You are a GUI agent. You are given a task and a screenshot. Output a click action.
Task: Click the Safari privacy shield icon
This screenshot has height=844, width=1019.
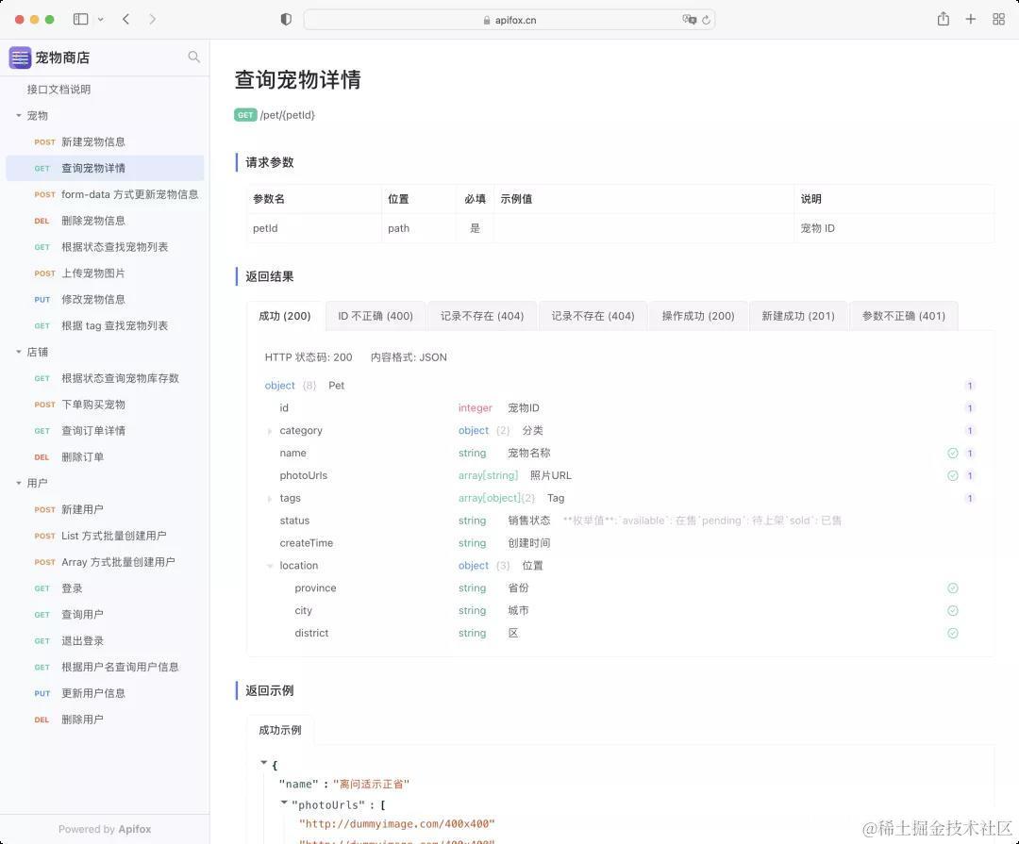(x=285, y=19)
